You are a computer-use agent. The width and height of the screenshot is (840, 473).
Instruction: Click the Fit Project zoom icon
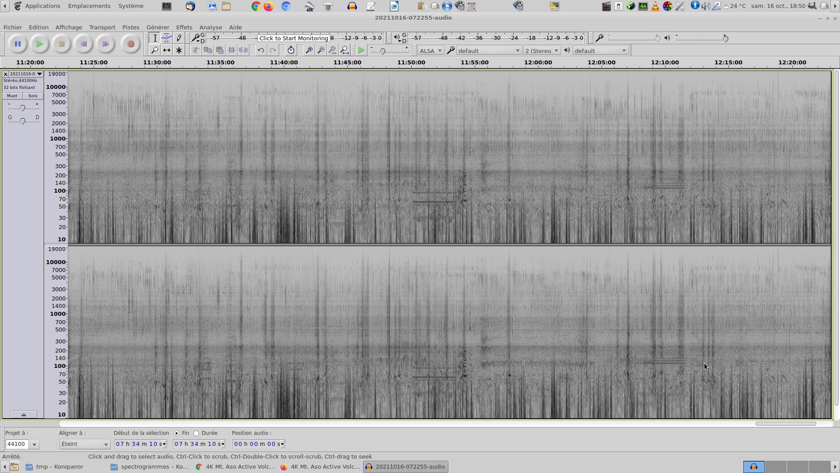pyautogui.click(x=345, y=50)
